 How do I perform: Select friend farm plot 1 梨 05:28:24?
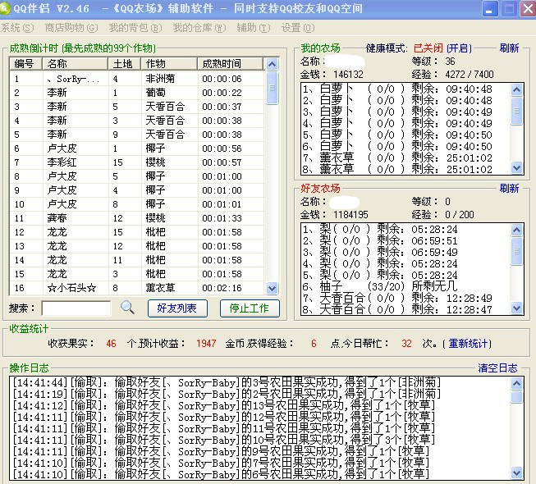406,229
